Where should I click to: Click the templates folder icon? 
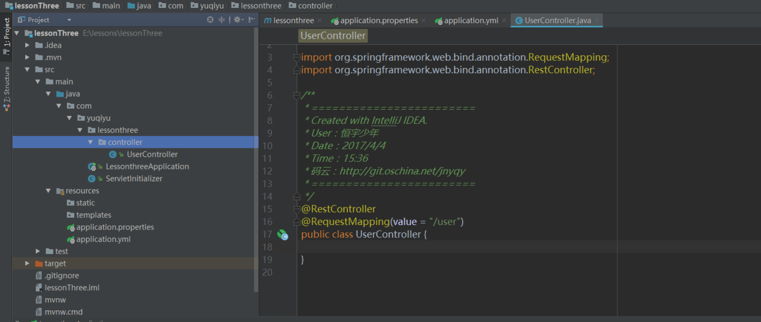point(71,215)
